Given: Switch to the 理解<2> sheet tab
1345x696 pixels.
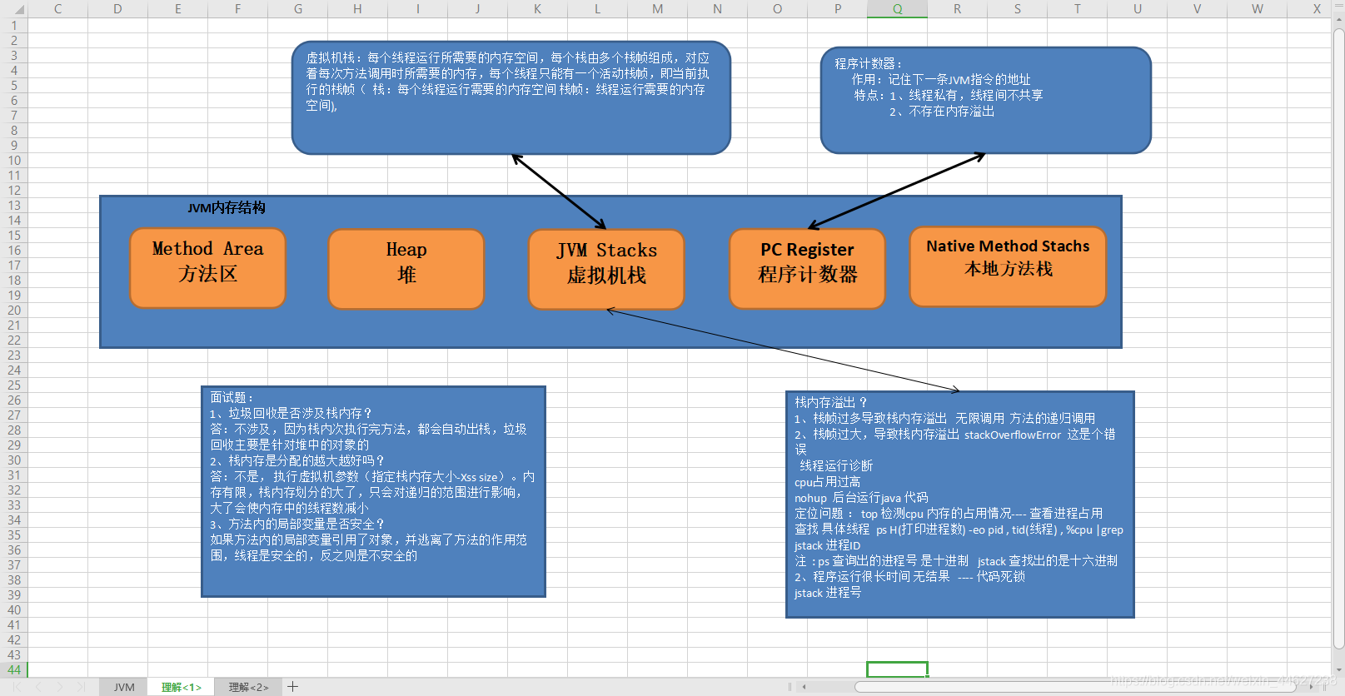Looking at the screenshot, I should (248, 687).
